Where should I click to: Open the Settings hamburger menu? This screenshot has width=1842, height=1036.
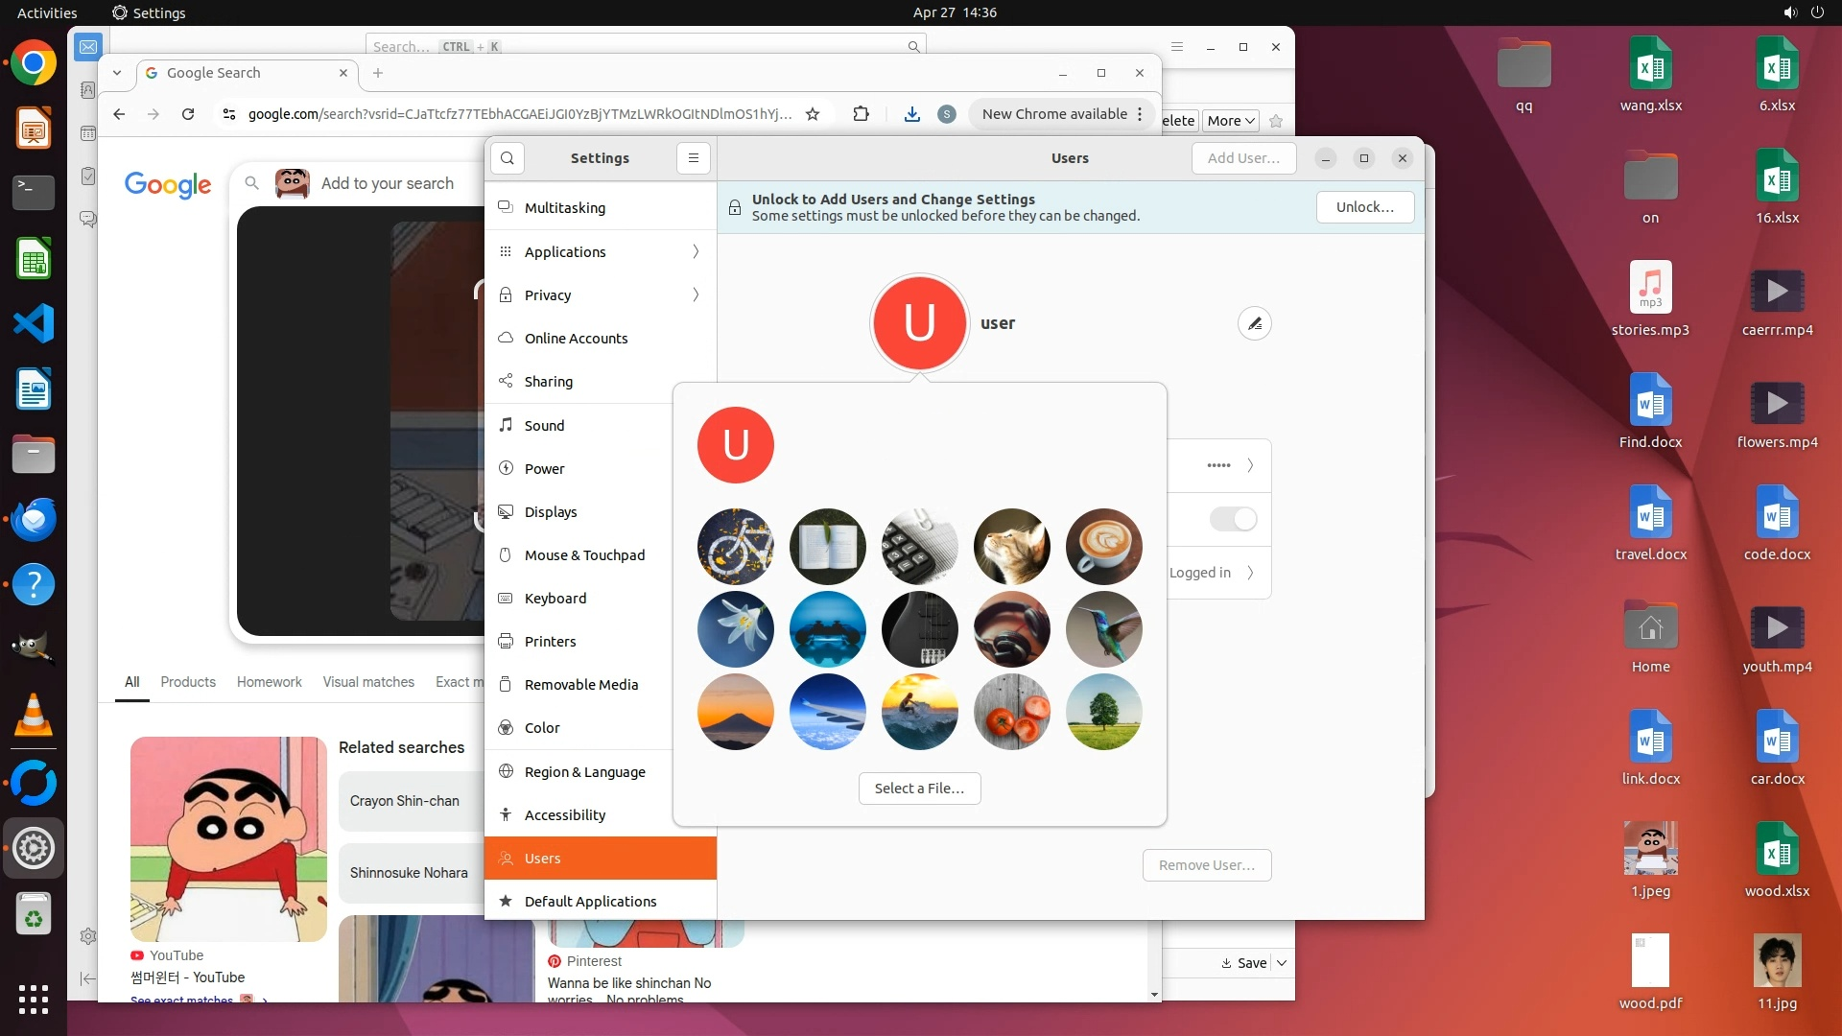[x=693, y=158]
